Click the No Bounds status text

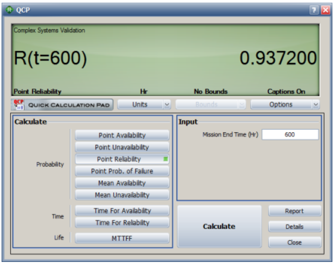[x=211, y=92]
